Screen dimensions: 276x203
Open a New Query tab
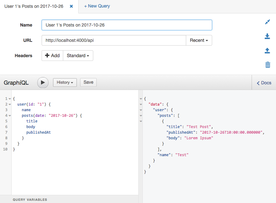click(x=97, y=6)
